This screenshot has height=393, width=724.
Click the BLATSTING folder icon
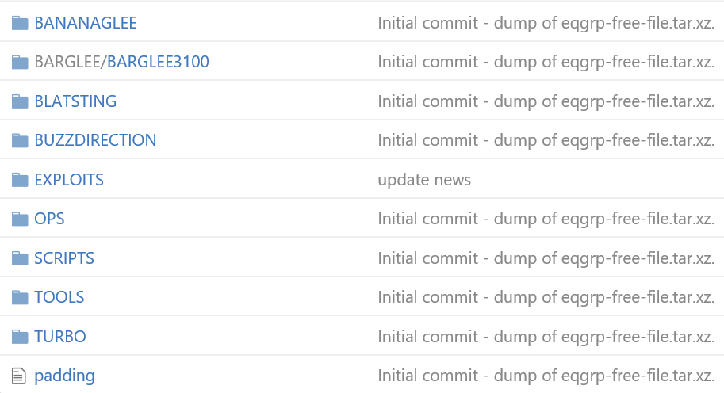click(x=19, y=101)
